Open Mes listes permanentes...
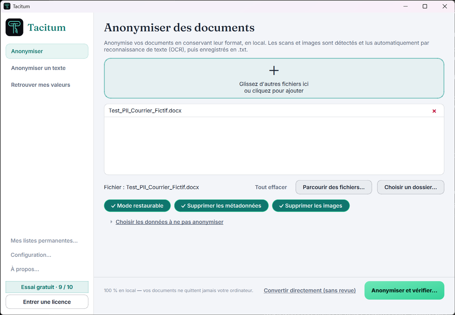The image size is (455, 315). point(44,241)
